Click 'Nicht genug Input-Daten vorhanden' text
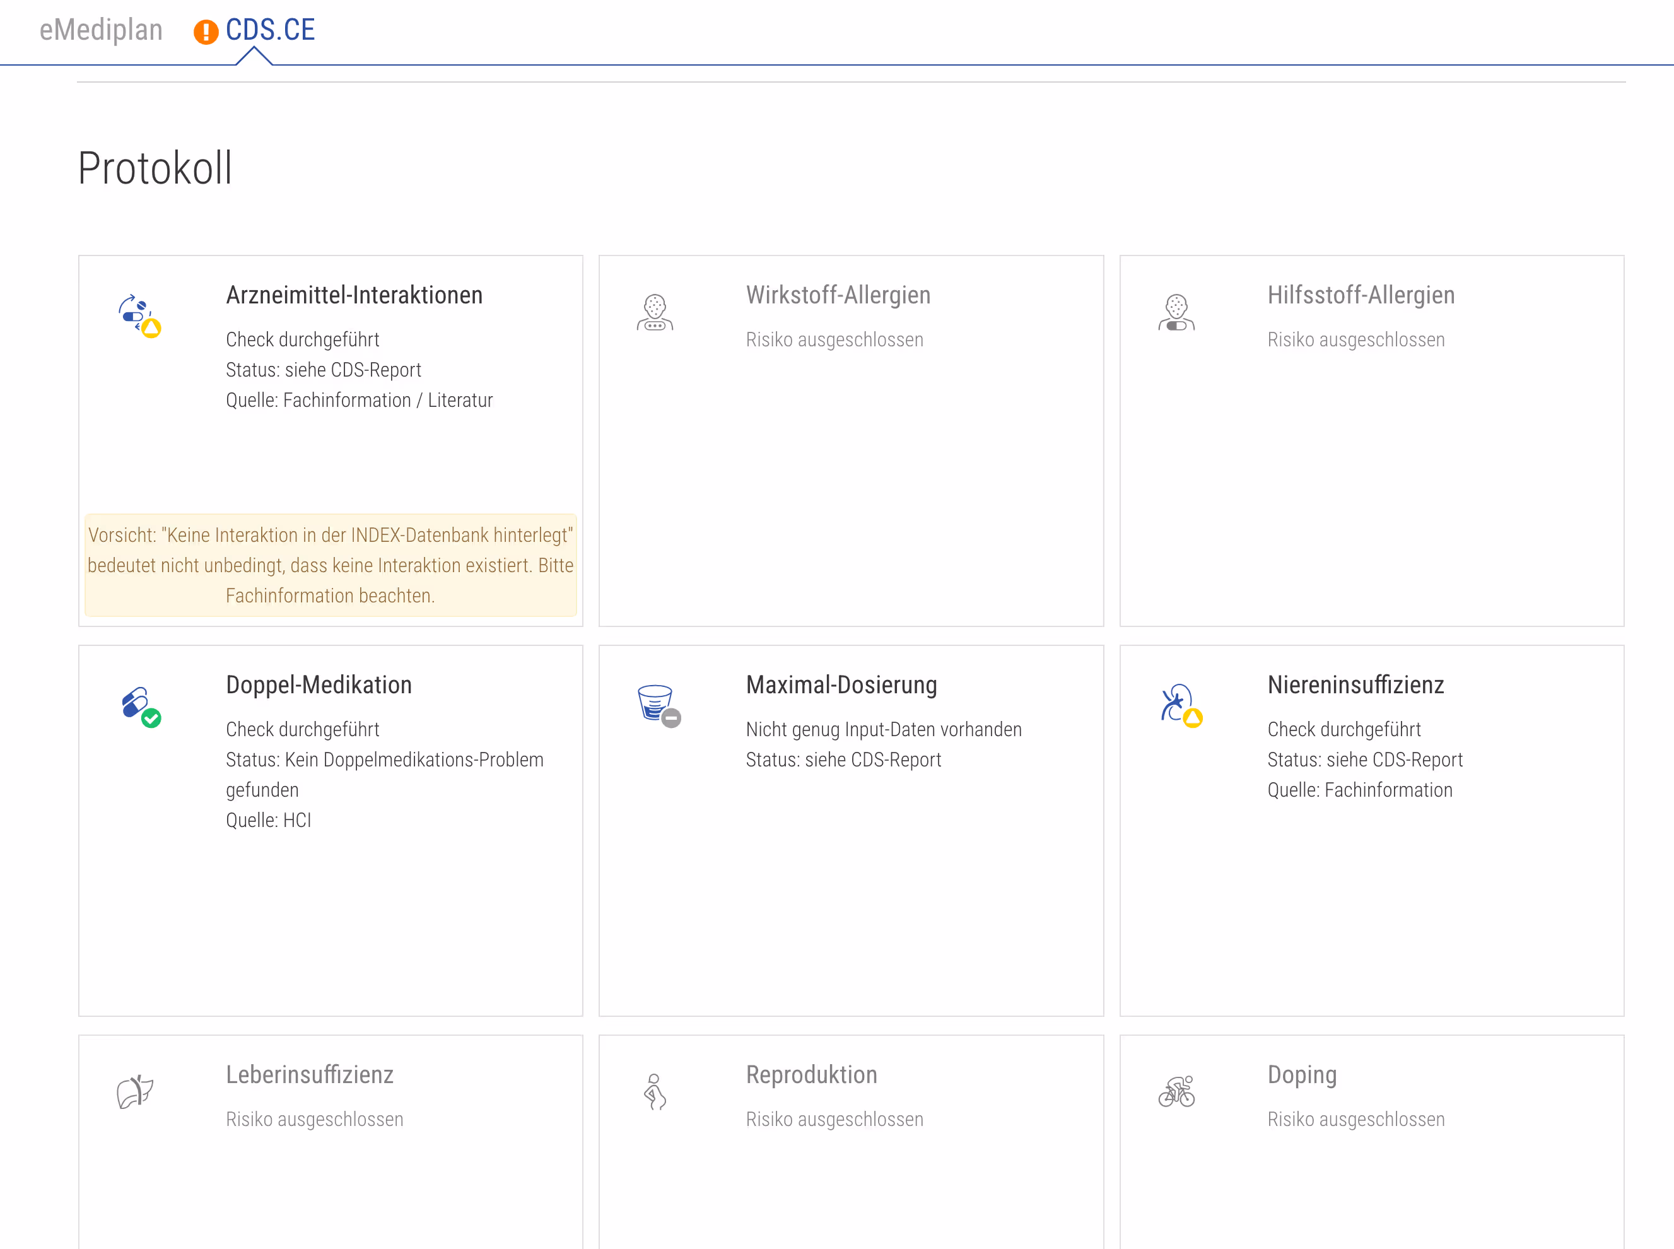This screenshot has width=1674, height=1249. 884,730
